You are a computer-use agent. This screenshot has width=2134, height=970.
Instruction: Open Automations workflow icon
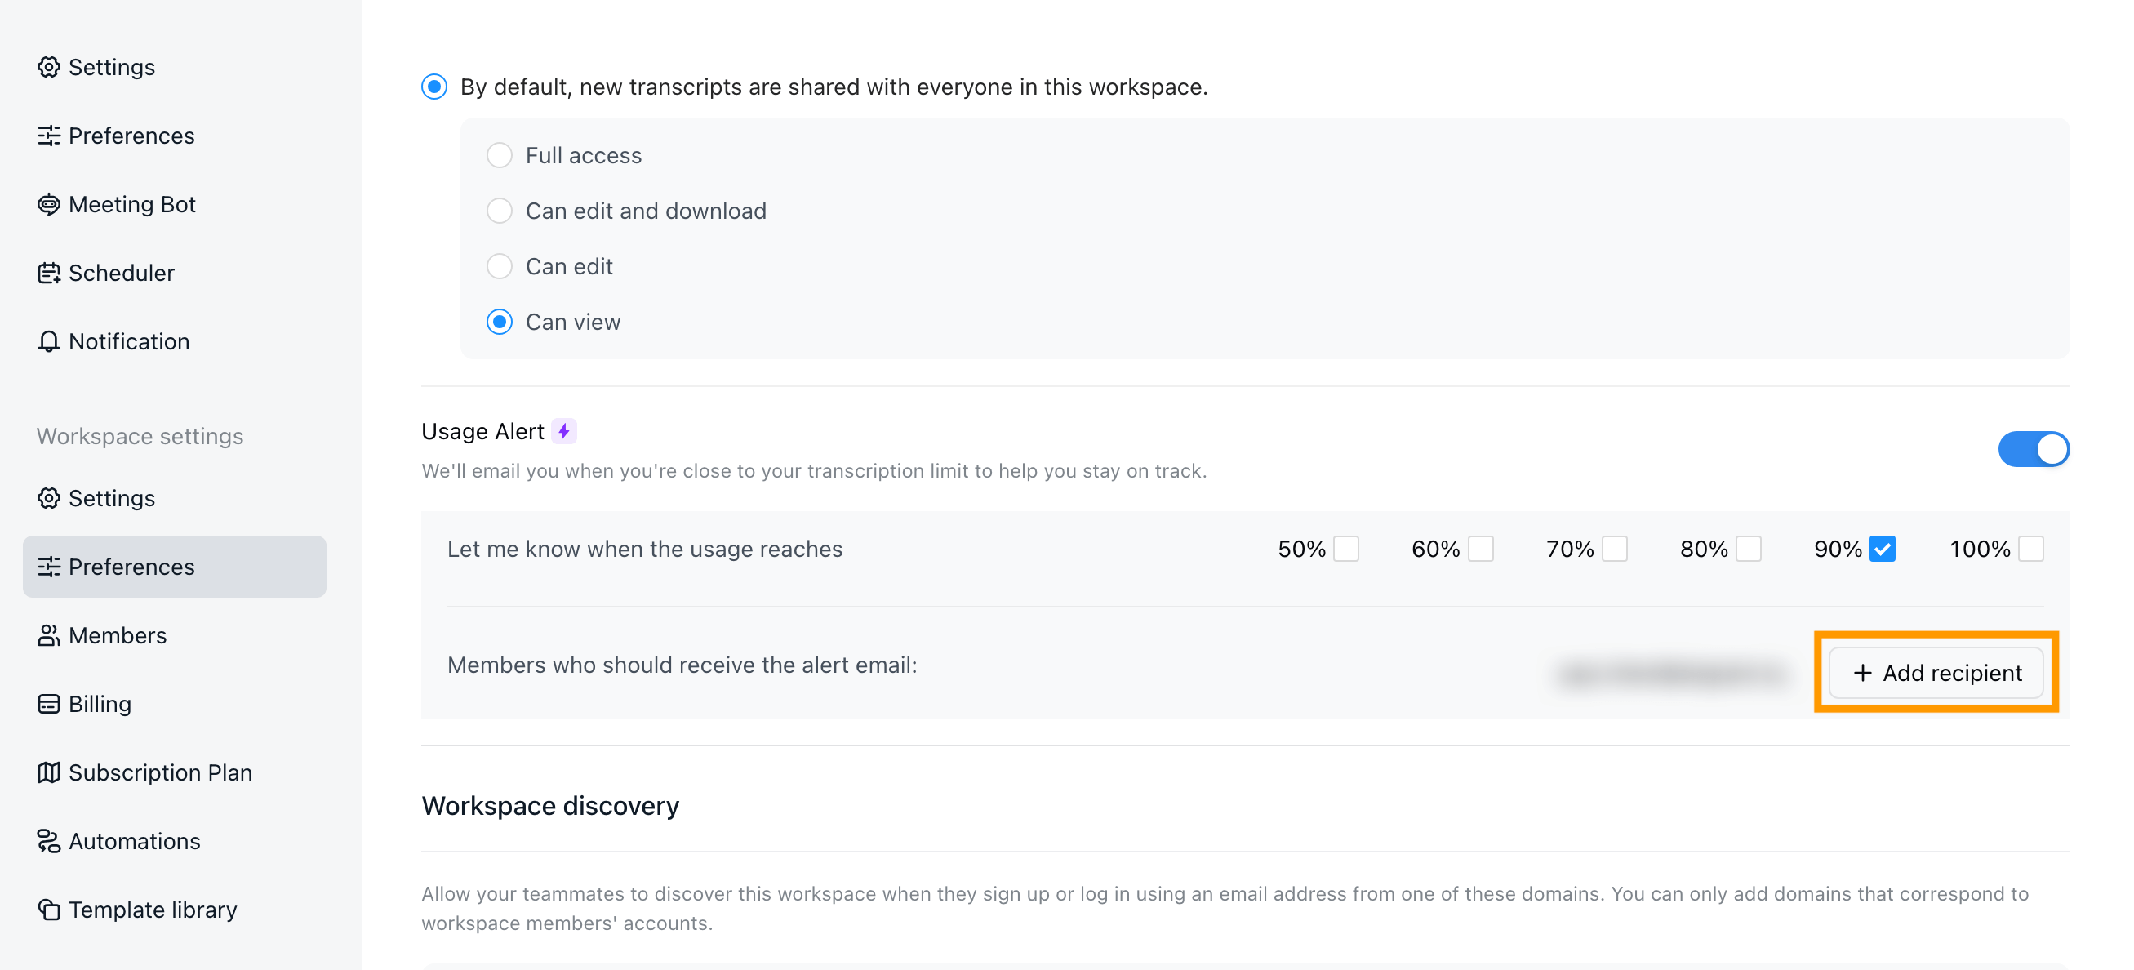49,841
